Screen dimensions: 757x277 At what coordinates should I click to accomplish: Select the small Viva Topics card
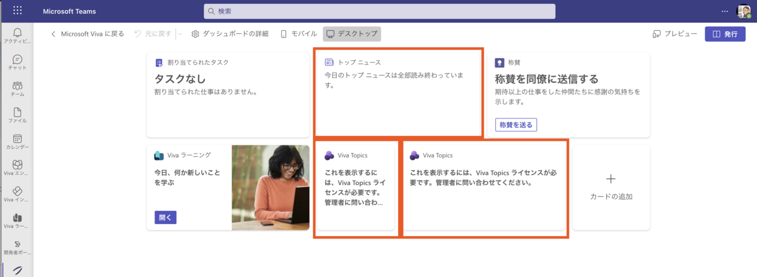(356, 188)
